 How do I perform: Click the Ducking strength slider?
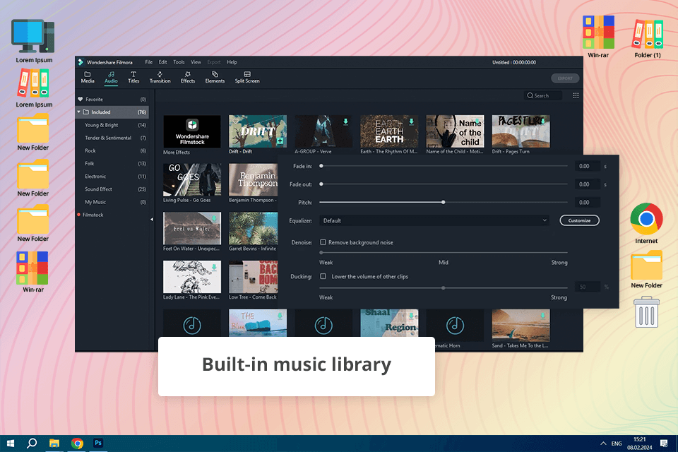tap(444, 287)
